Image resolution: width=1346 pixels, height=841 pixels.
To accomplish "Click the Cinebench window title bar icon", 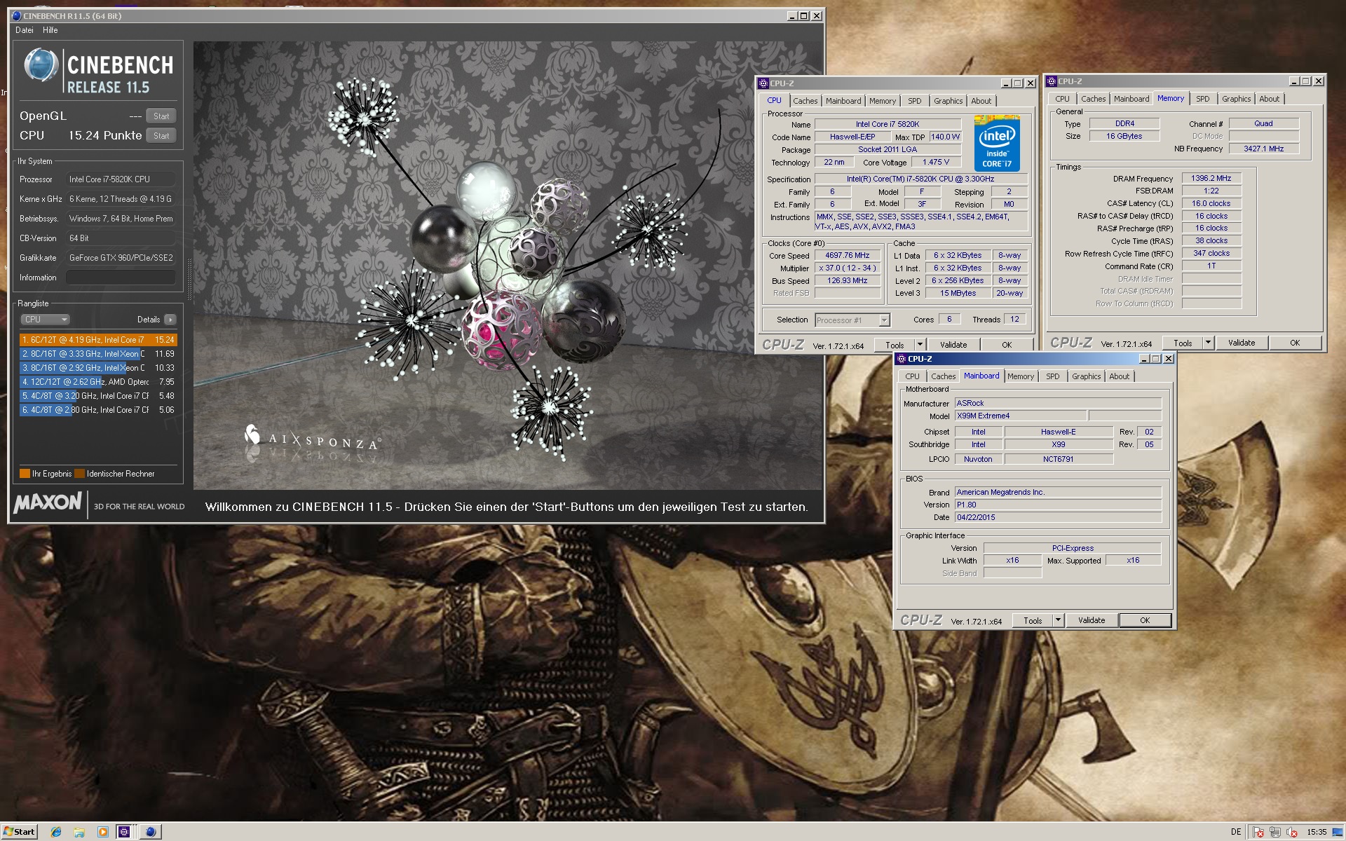I will [16, 15].
